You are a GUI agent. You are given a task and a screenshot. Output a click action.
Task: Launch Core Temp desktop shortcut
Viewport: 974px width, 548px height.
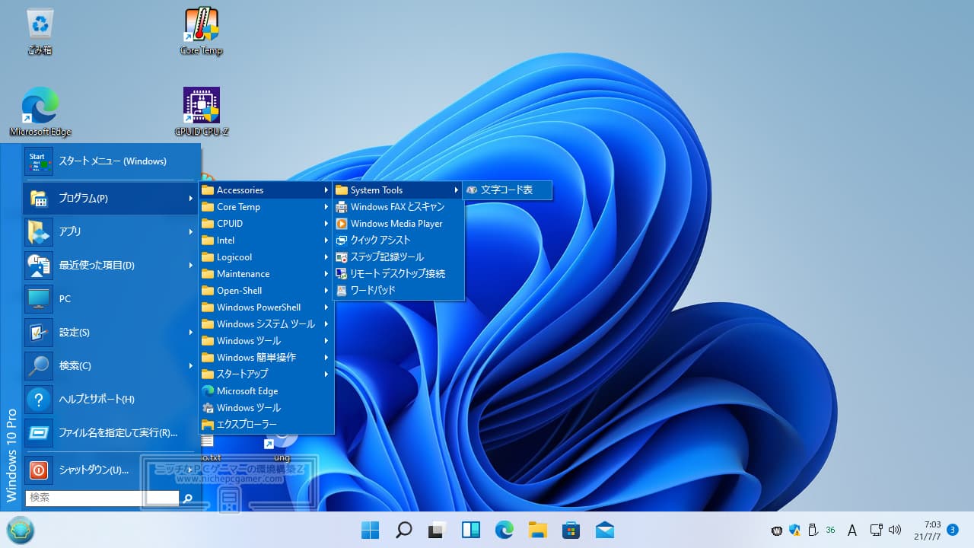(x=202, y=32)
